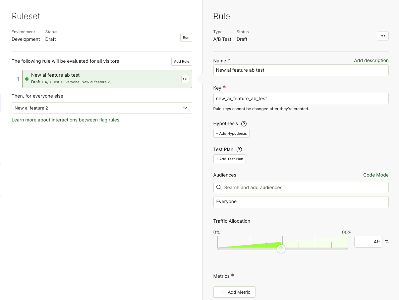This screenshot has height=300, width=399.
Task: Click the rule Name input field
Action: click(x=301, y=70)
